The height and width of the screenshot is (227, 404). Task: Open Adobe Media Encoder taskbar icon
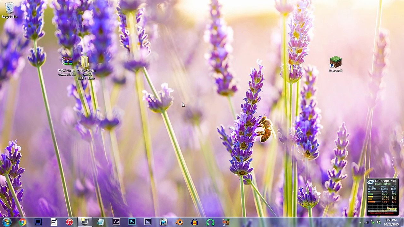click(x=147, y=222)
